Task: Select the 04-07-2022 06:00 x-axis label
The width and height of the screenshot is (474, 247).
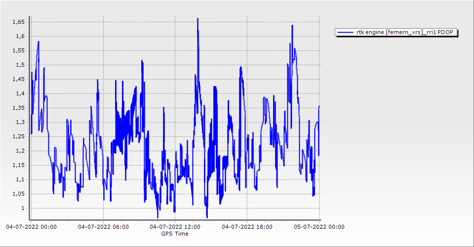Action: coord(103,227)
